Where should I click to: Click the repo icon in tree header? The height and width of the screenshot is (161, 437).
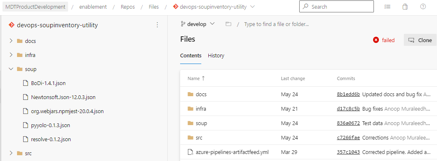click(12, 25)
